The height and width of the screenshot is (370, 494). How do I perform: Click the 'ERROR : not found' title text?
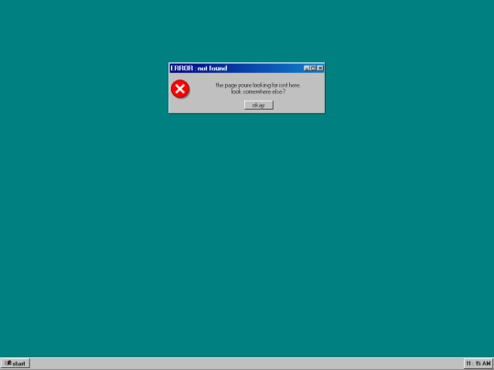tap(199, 69)
